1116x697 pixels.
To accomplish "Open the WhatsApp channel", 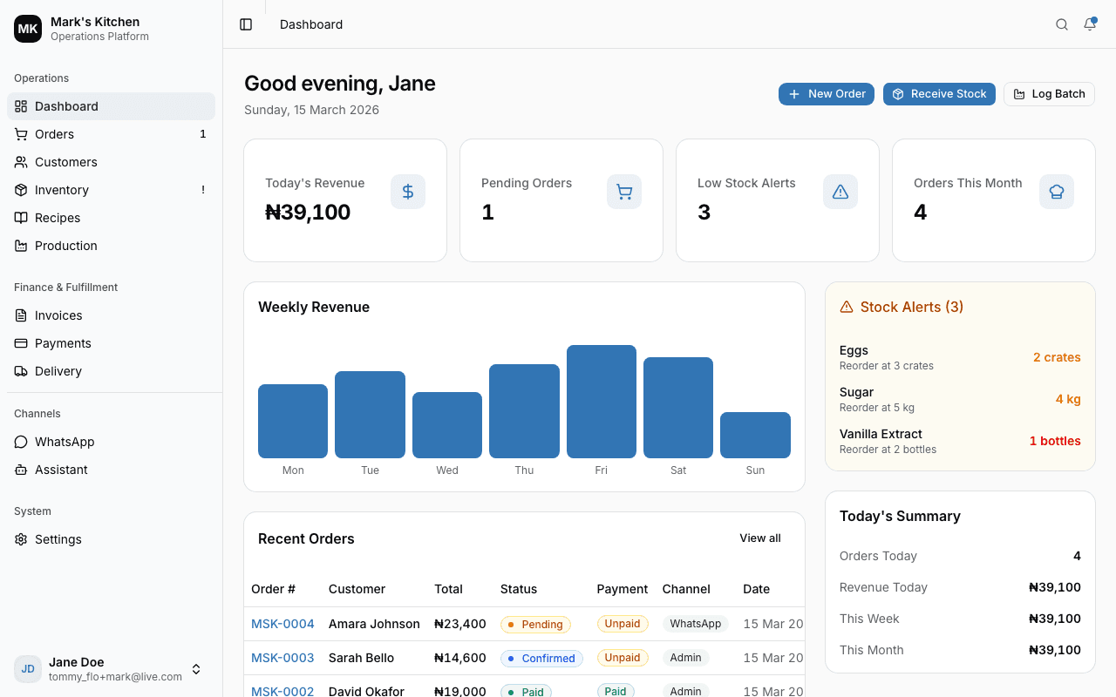I will coord(65,442).
